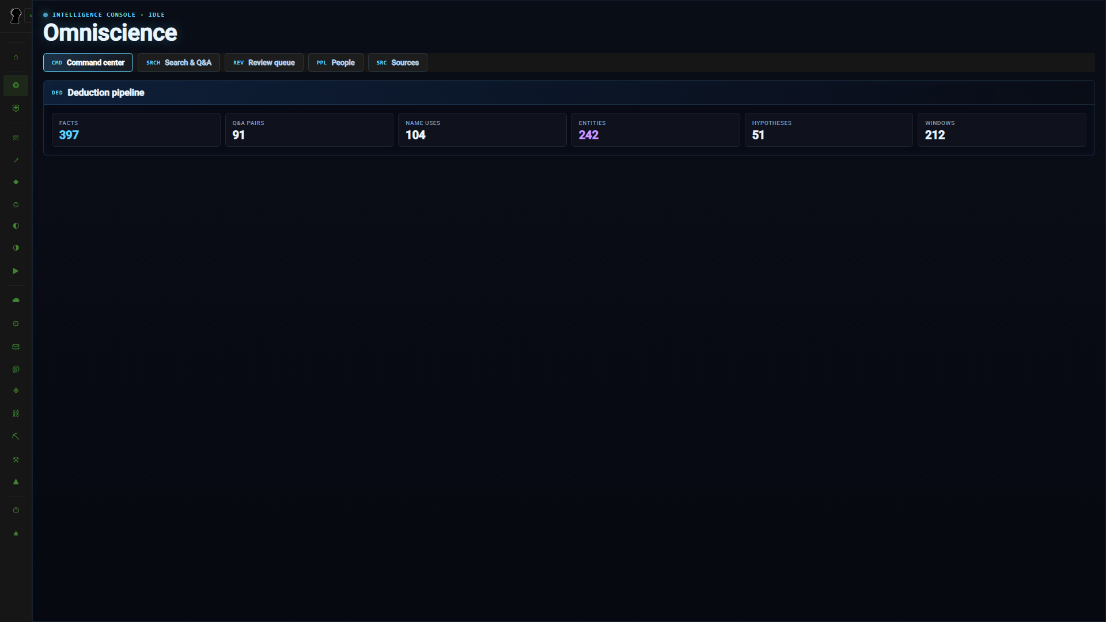The height and width of the screenshot is (622, 1106).
Task: Open the cloud icon in the sidebar
Action: [16, 300]
